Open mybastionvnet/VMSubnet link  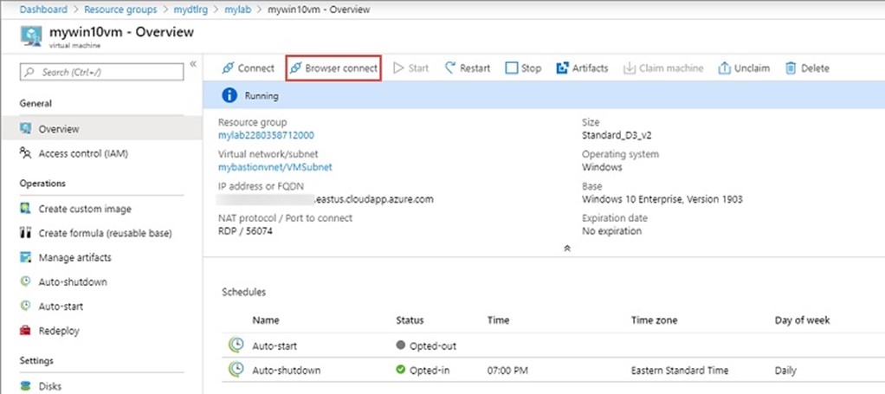point(275,167)
